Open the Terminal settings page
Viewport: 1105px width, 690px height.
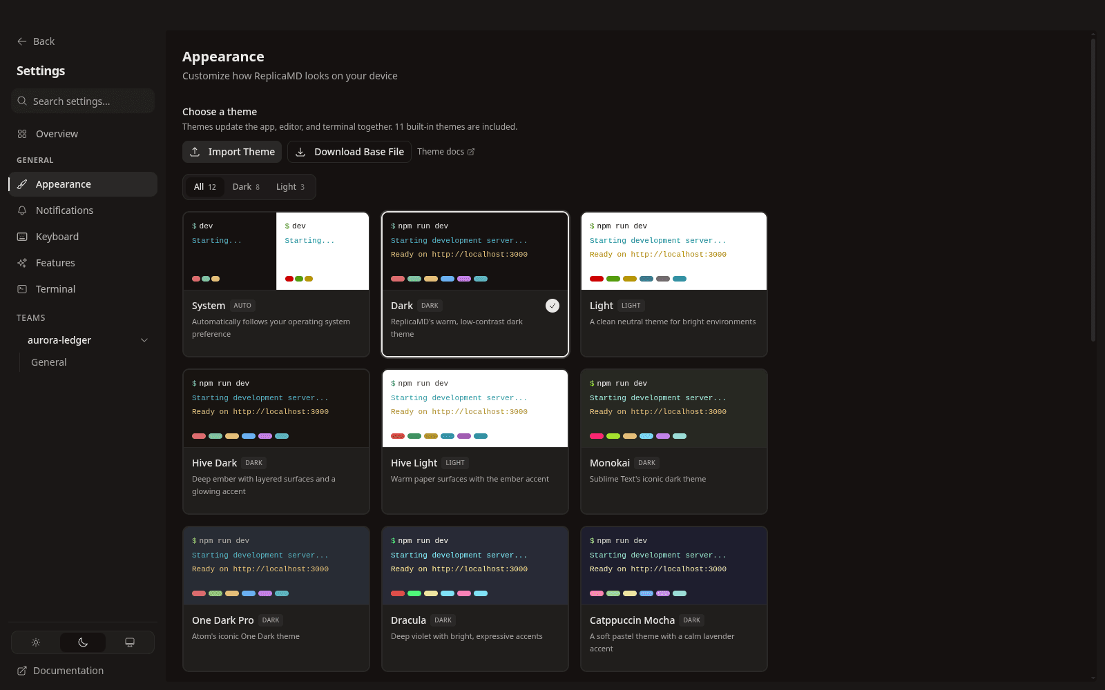83,289
